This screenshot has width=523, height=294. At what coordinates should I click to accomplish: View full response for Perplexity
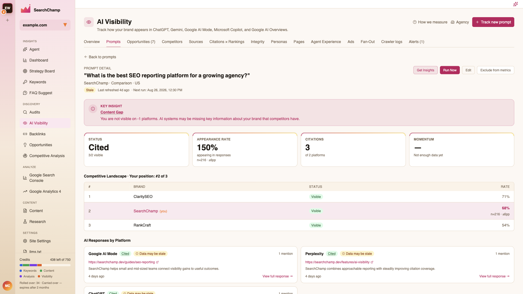tap(494, 276)
